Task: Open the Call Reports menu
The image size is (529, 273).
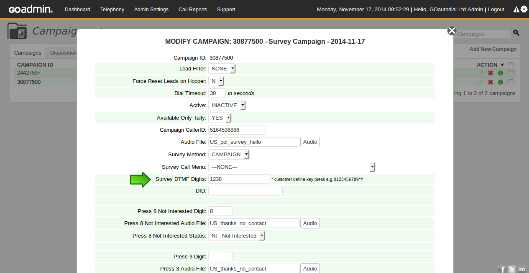Action: click(x=193, y=9)
